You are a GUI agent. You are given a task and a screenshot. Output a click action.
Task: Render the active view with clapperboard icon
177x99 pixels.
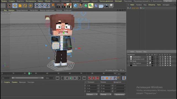[x=59, y=5]
